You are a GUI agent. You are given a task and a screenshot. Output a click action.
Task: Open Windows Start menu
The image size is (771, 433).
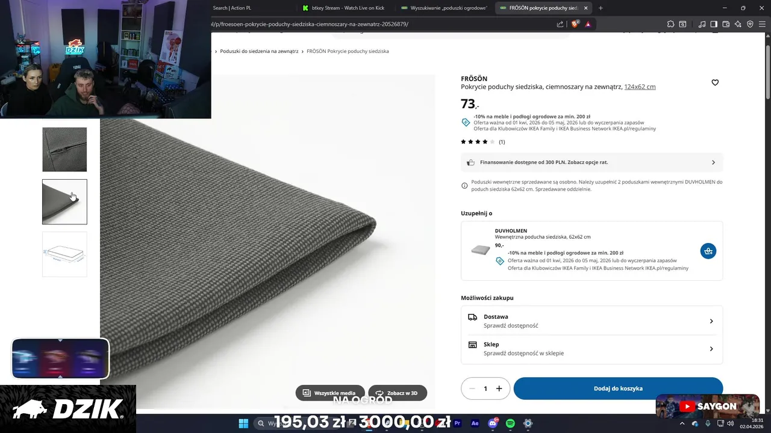[243, 423]
